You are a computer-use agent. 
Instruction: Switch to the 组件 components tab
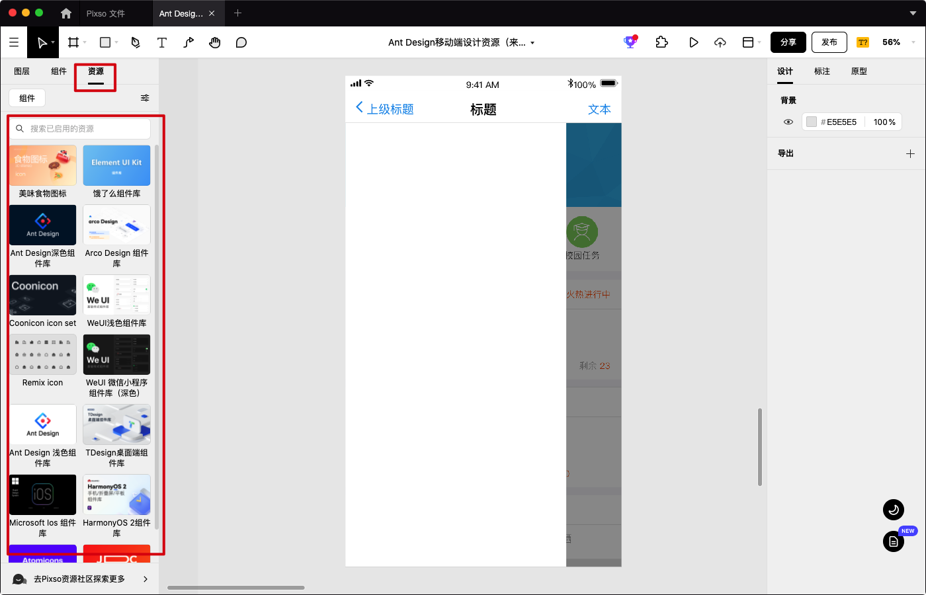point(59,71)
